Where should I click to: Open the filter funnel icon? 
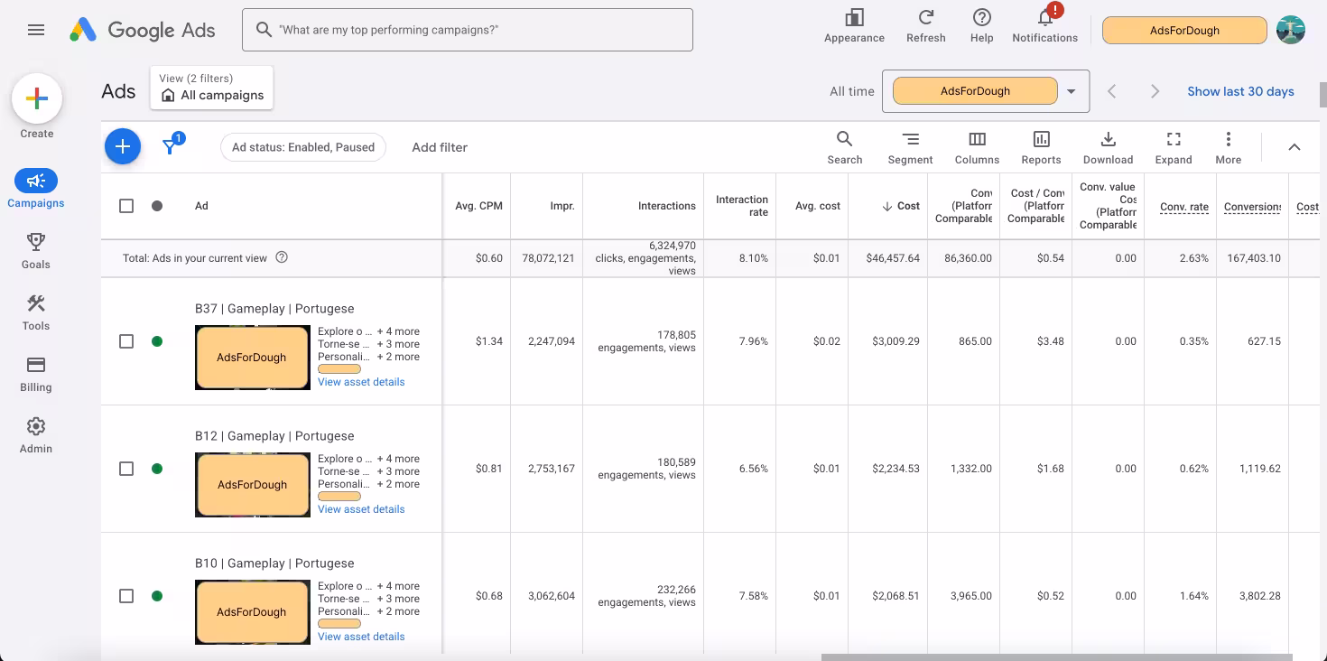(170, 146)
